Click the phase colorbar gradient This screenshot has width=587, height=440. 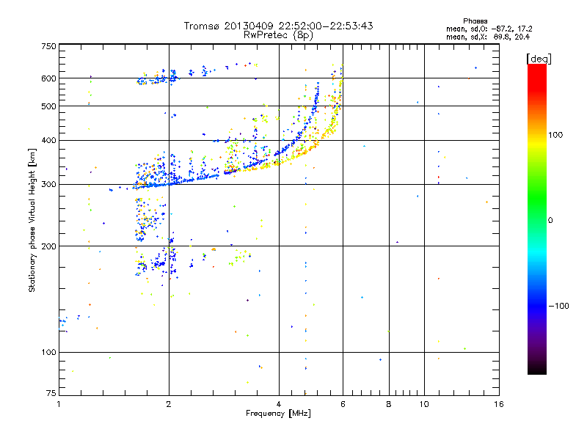tap(537, 219)
